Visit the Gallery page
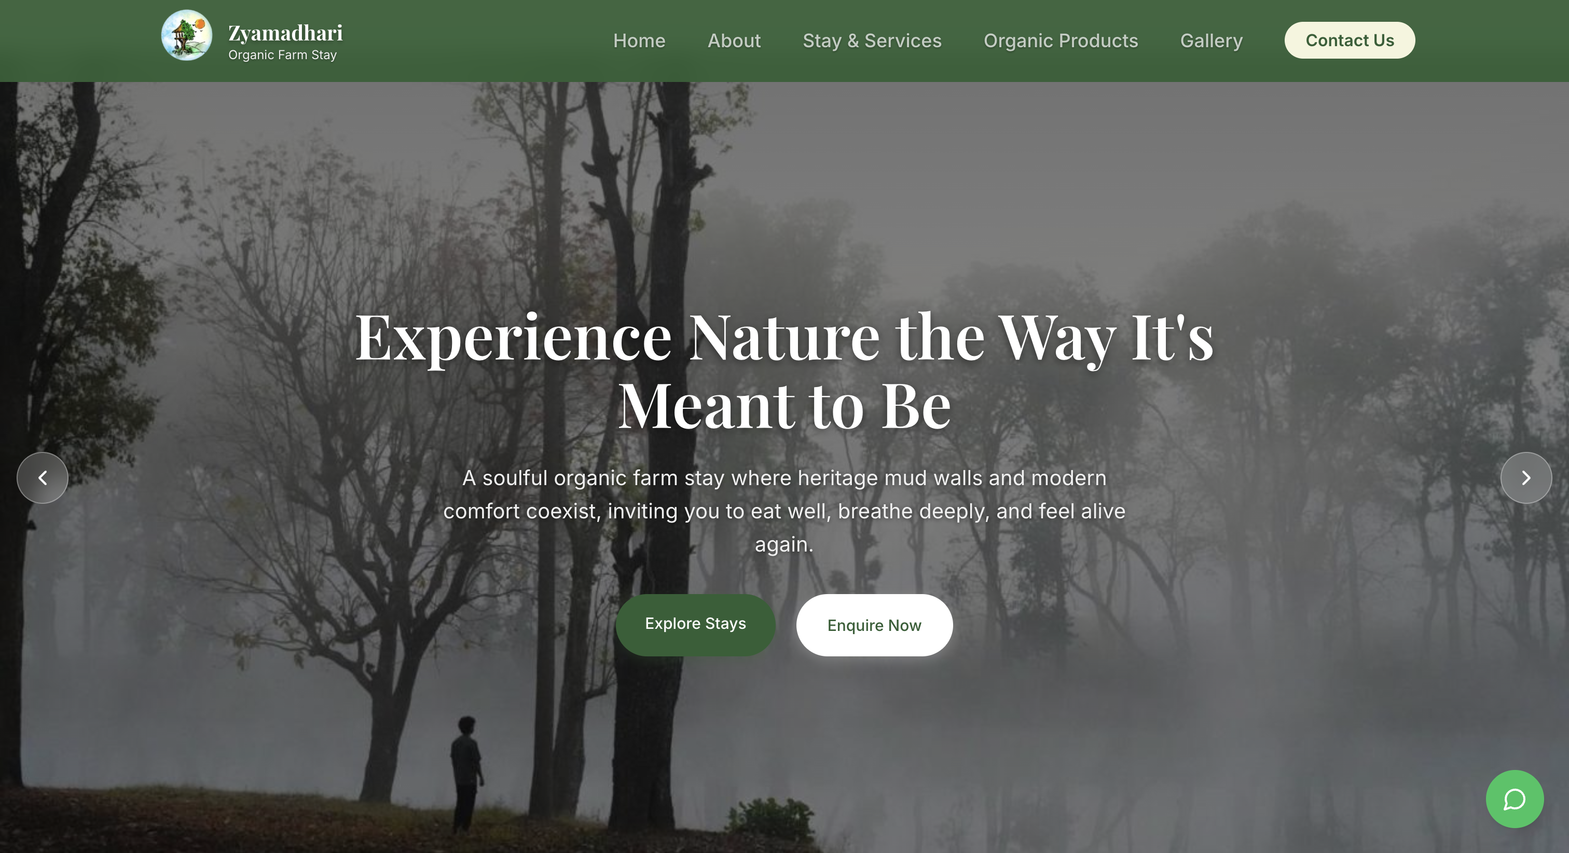Viewport: 1569px width, 853px height. coord(1211,41)
